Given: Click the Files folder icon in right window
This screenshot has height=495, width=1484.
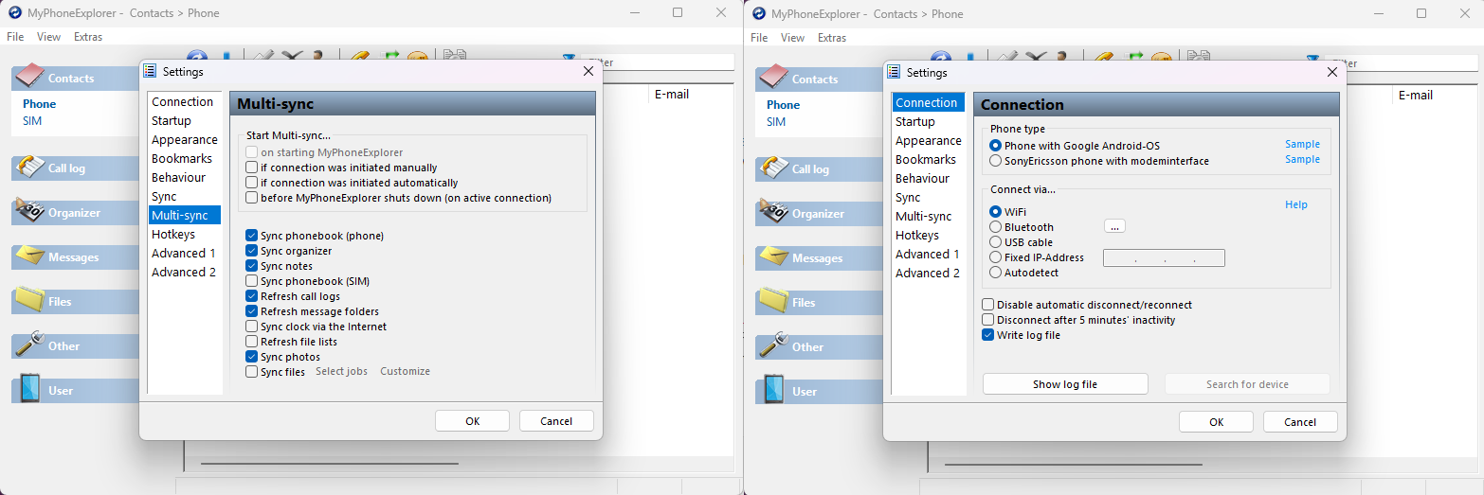Looking at the screenshot, I should click(774, 301).
